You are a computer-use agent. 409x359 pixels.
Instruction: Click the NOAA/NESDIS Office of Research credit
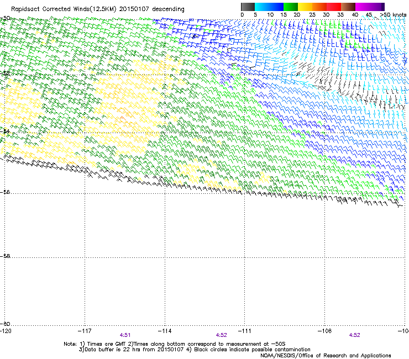tap(326, 356)
